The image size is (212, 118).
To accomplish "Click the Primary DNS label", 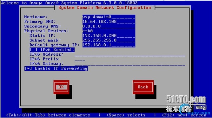I will click(x=40, y=22).
